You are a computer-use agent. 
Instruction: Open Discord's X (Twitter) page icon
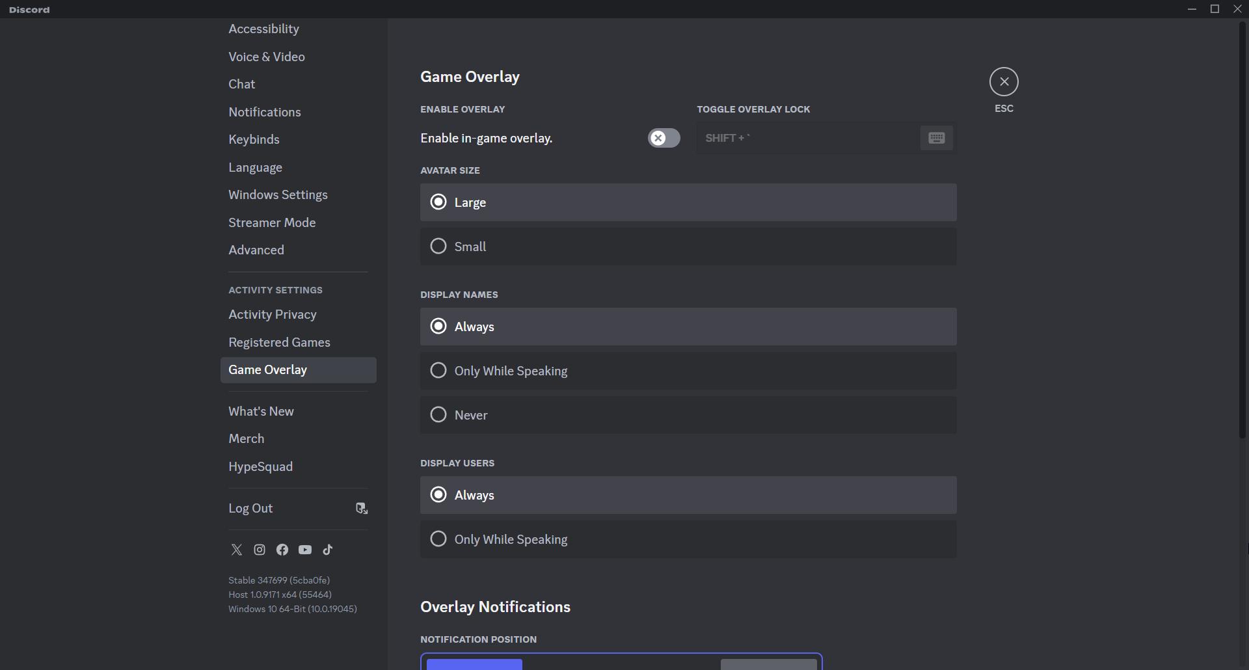pyautogui.click(x=236, y=550)
